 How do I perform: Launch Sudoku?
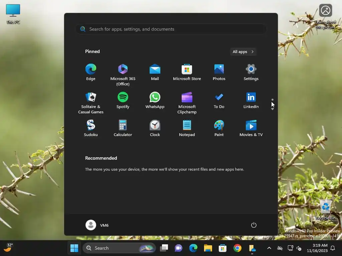click(91, 128)
